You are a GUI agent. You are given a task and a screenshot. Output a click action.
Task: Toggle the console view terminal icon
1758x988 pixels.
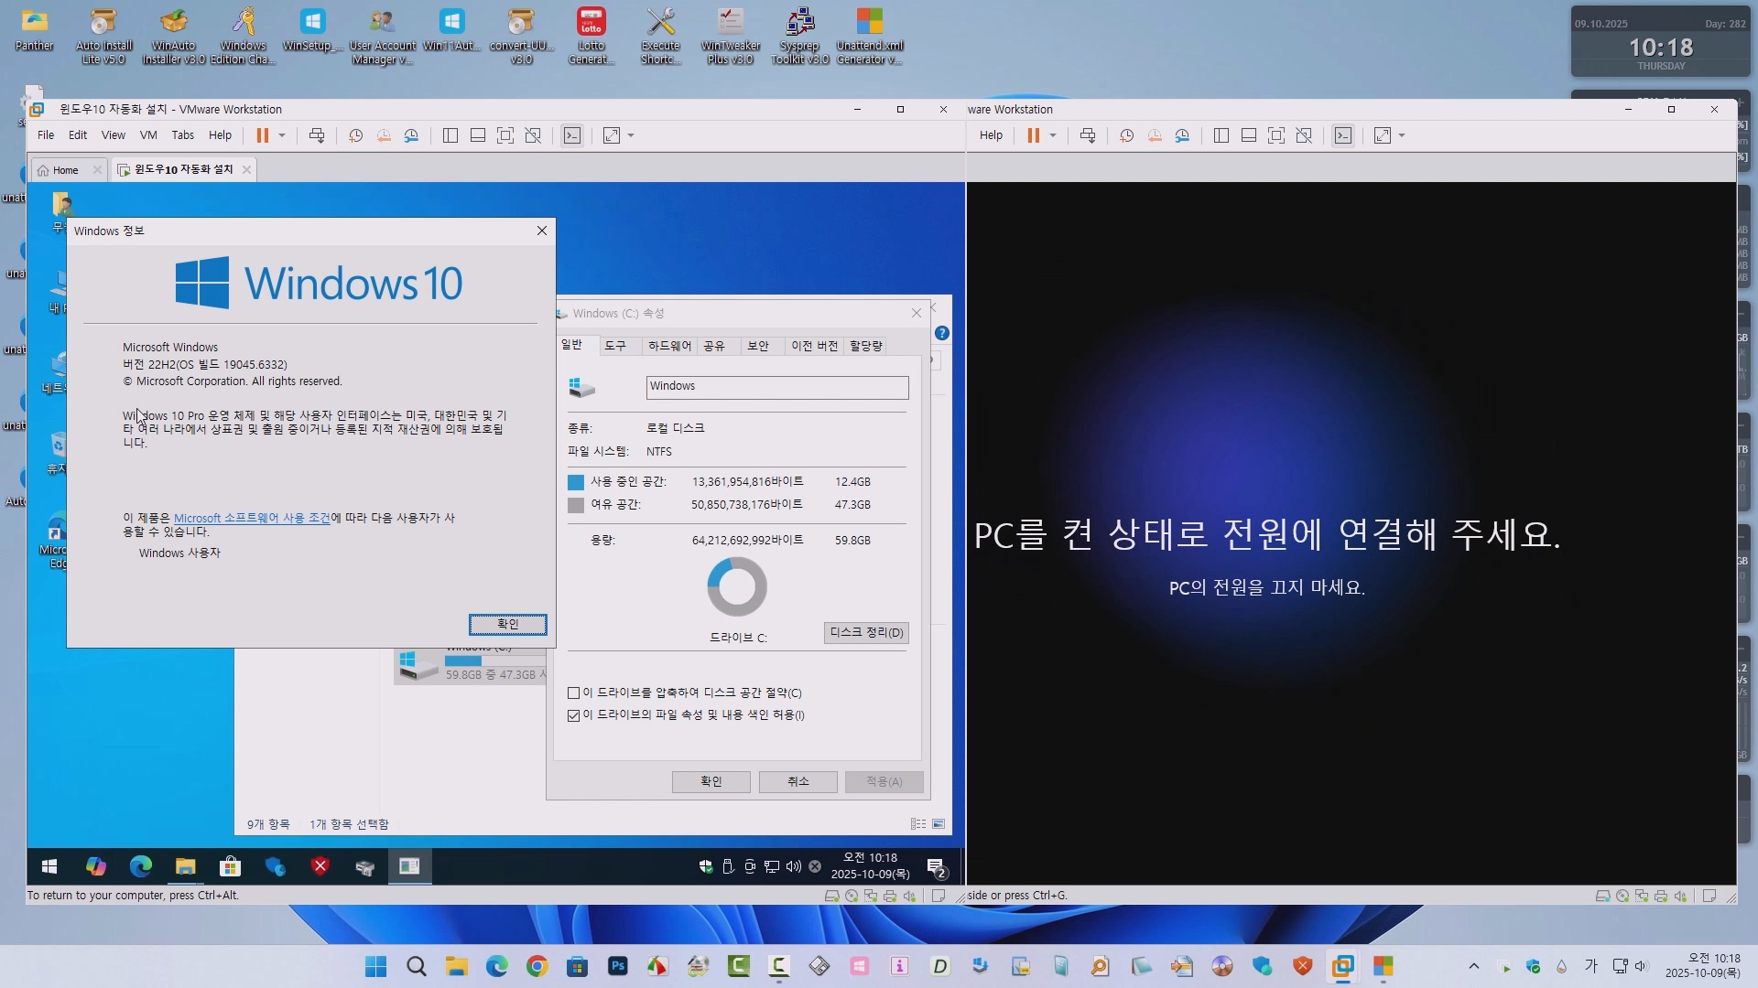572,135
